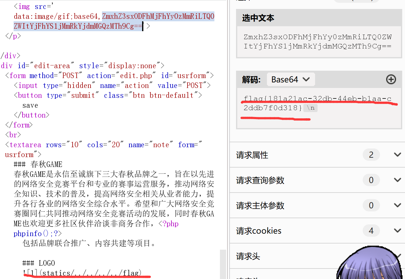Click the ### 春秋GAME heading line
This screenshot has height=279, width=405.
[38, 164]
